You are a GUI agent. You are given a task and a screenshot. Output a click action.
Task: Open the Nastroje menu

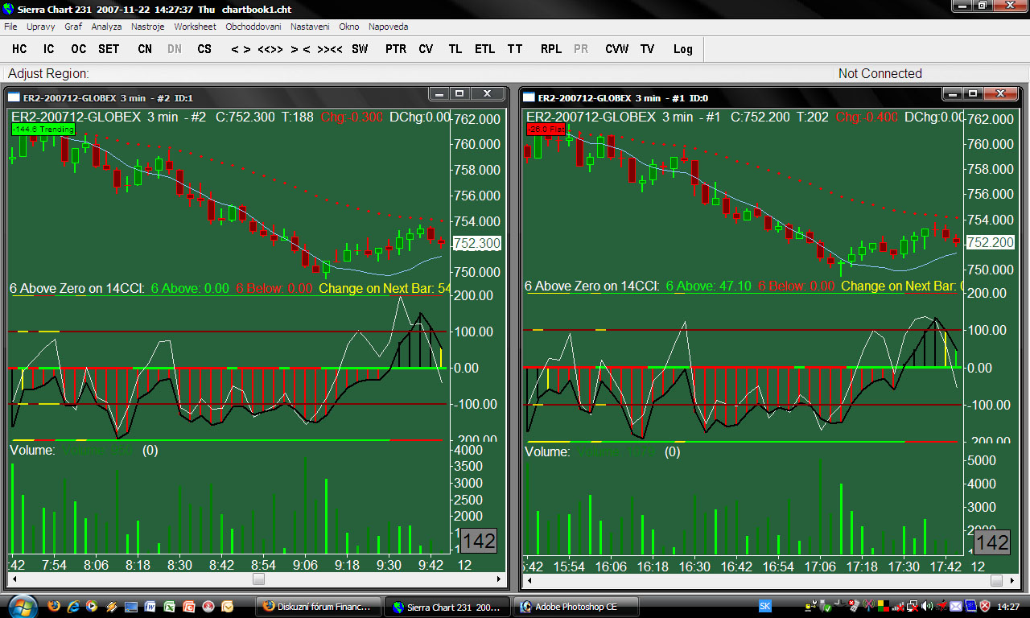coord(148,27)
